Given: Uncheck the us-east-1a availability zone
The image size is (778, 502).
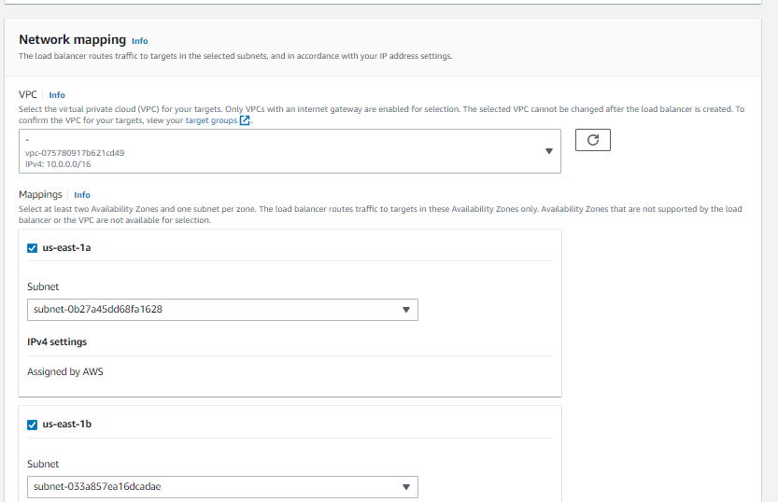Looking at the screenshot, I should (33, 247).
